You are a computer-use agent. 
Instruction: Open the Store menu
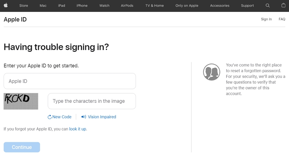click(x=23, y=5)
